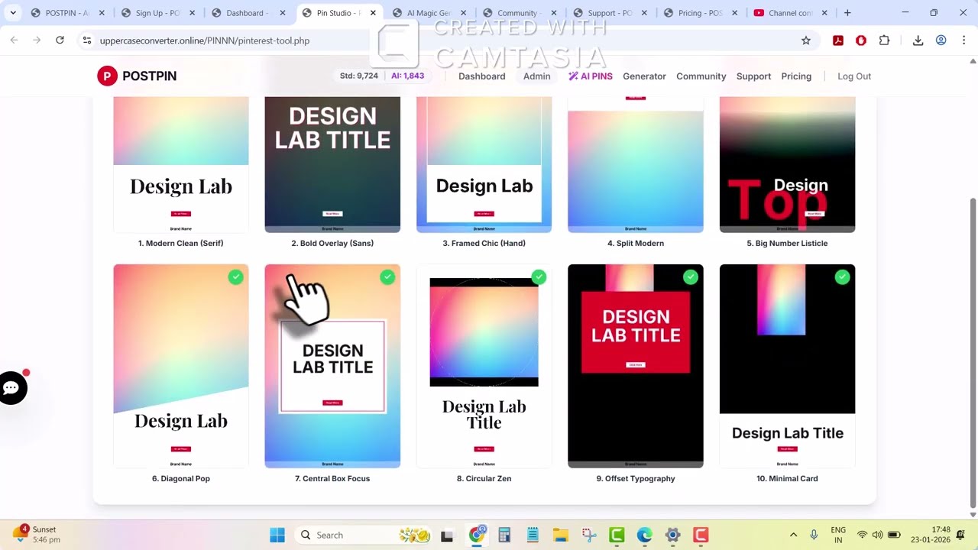Screen dimensions: 978x550
Task: Open Task View icon in taskbar
Action: tap(447, 535)
